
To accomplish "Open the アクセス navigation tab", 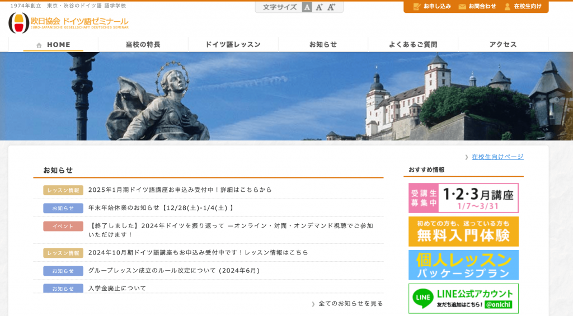I will click(503, 45).
